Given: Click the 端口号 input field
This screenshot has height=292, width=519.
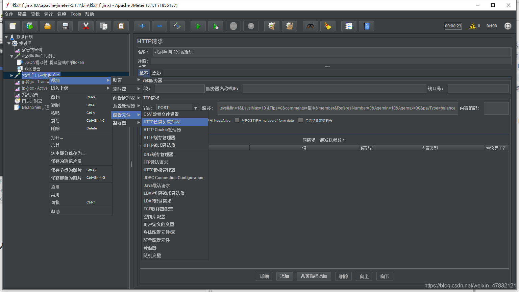Looking at the screenshot, I should click(x=478, y=89).
